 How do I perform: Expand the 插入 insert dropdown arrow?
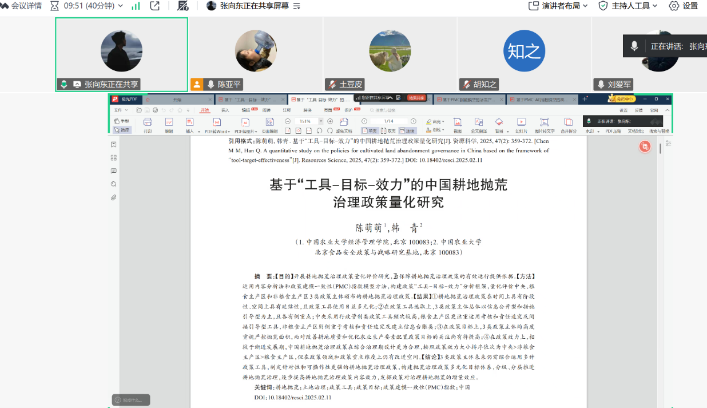click(198, 132)
